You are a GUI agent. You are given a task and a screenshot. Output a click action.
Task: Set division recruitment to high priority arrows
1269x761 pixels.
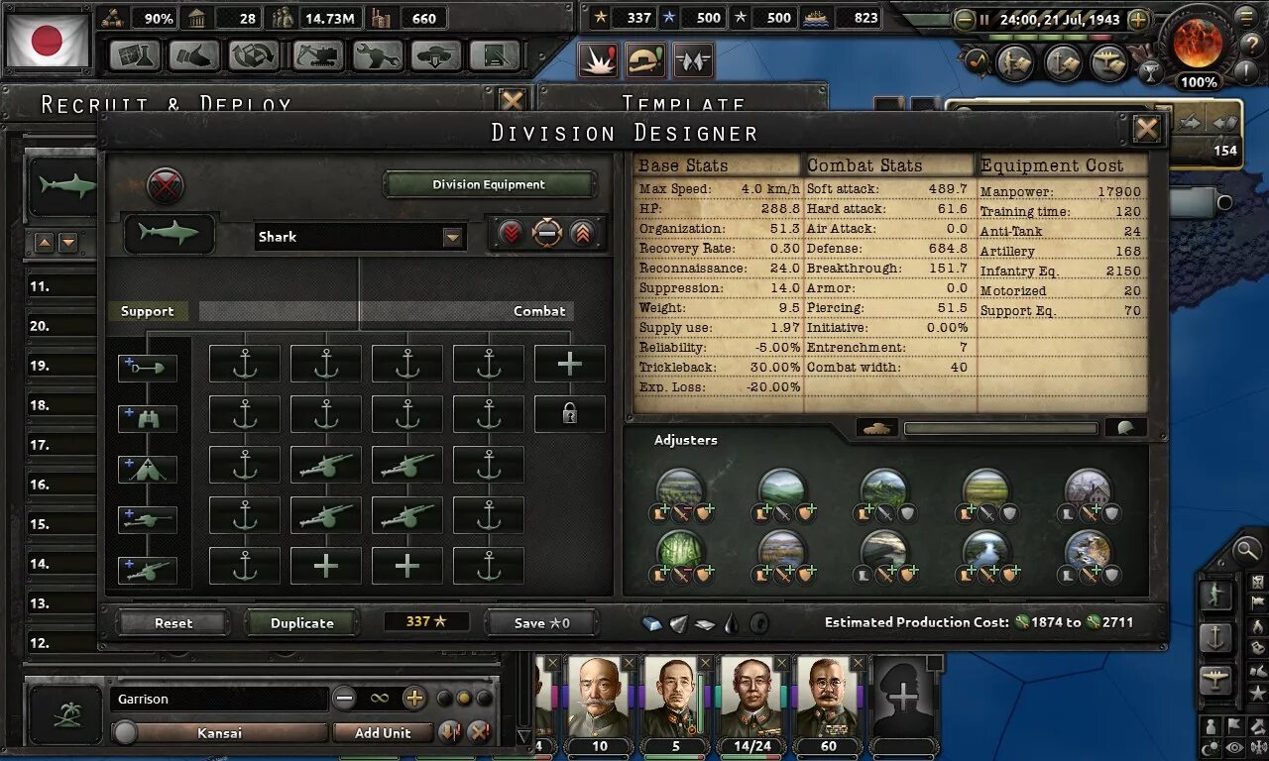pyautogui.click(x=583, y=234)
